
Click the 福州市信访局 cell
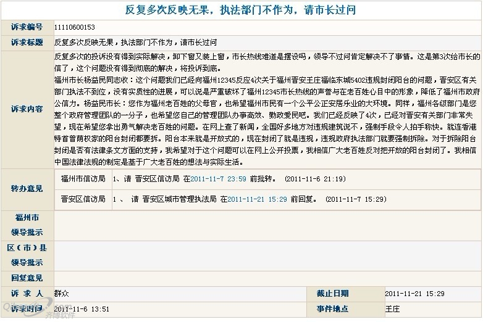[82, 179]
